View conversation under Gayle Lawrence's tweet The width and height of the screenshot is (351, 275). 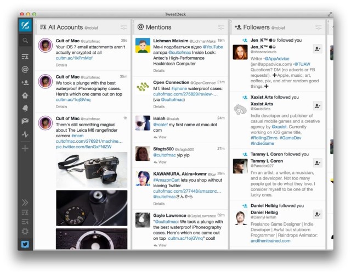point(160,245)
